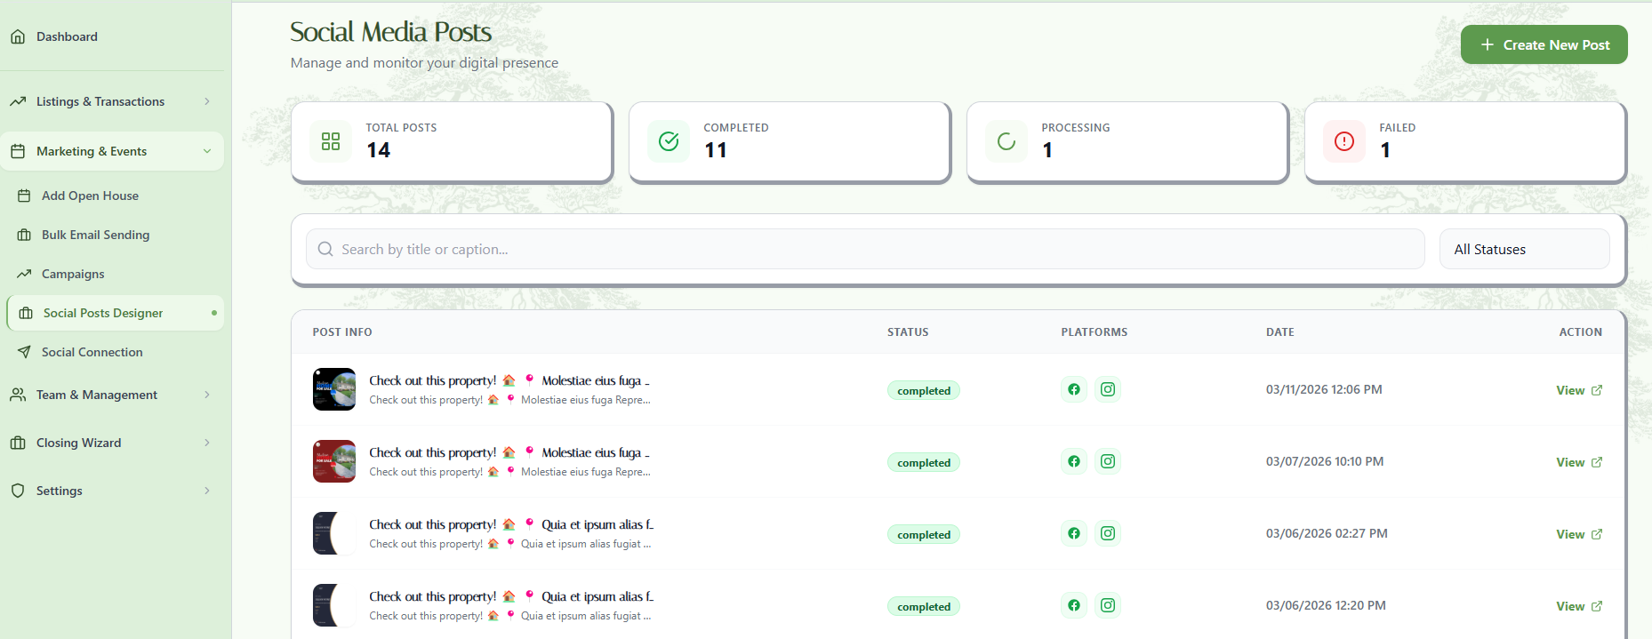Click Create New Post button
The width and height of the screenshot is (1652, 639).
(1544, 44)
